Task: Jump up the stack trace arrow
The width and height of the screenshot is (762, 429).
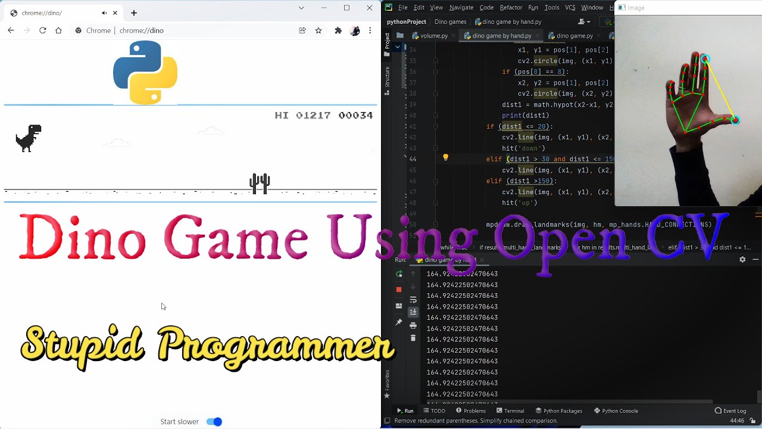Action: coord(413,274)
